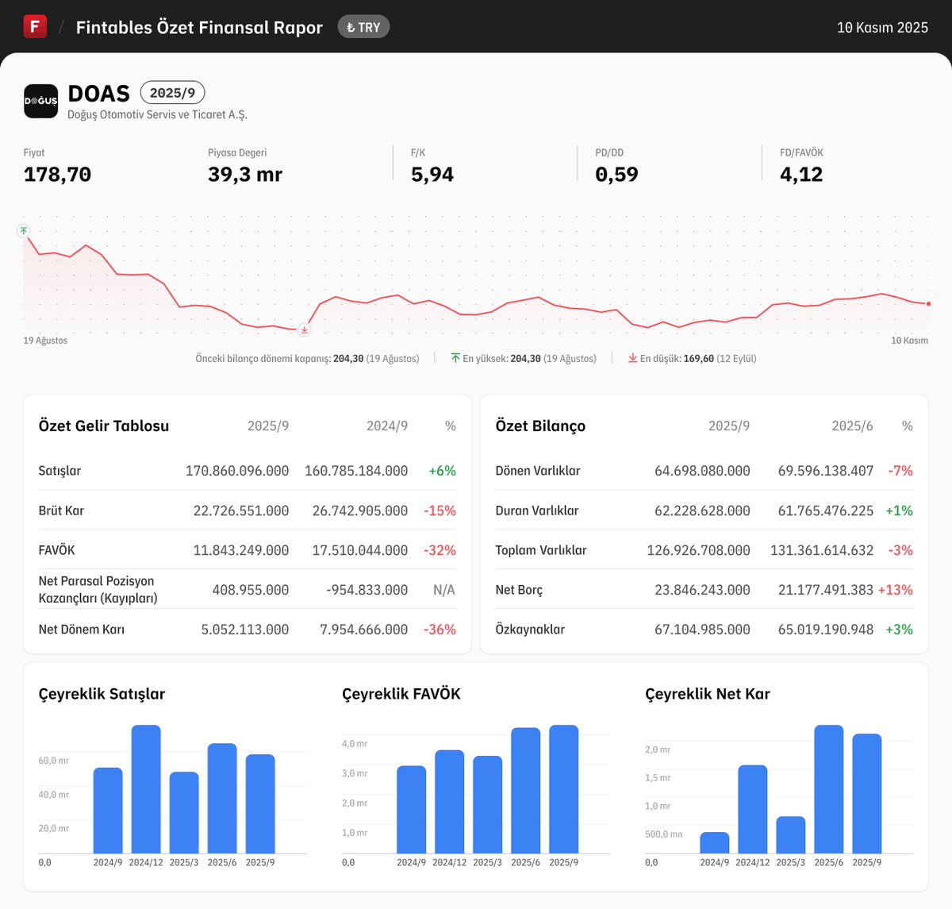
Task: Click the DOAS ticker name
Action: tap(98, 93)
